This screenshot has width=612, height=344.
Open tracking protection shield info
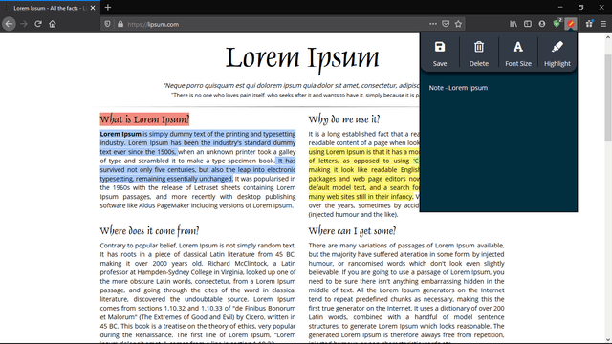(107, 24)
